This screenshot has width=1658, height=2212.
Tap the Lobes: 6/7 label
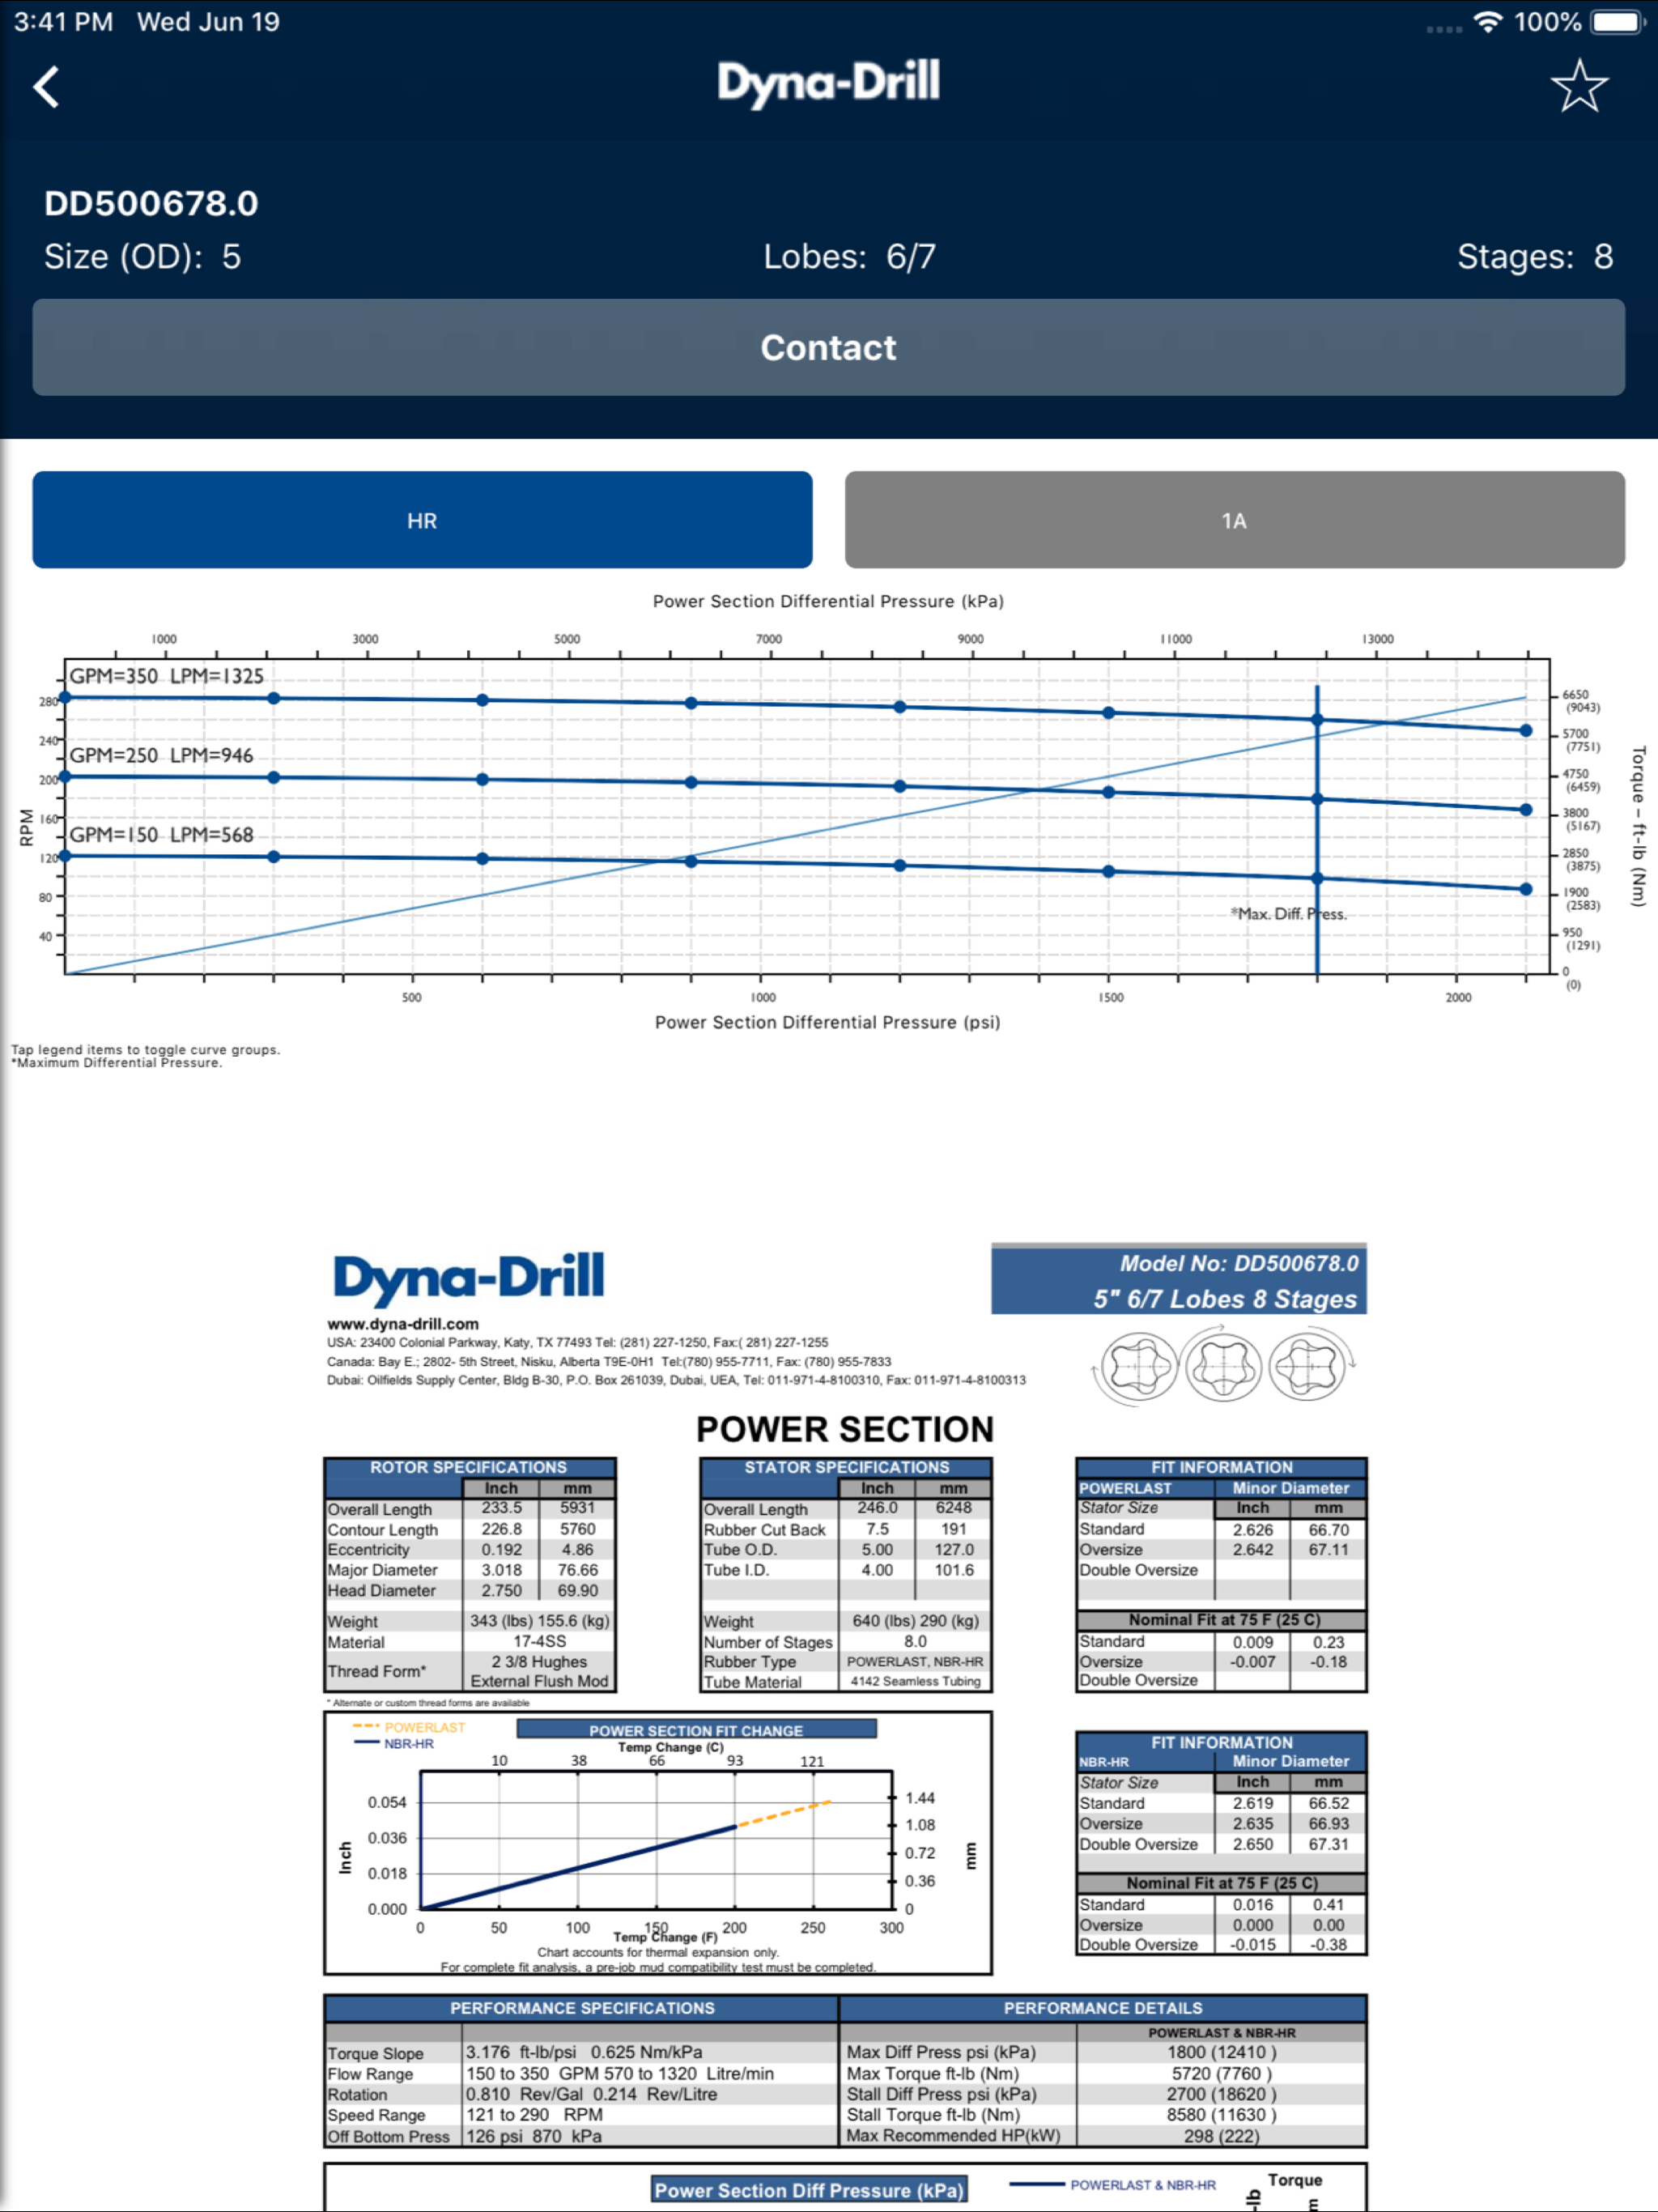(849, 257)
